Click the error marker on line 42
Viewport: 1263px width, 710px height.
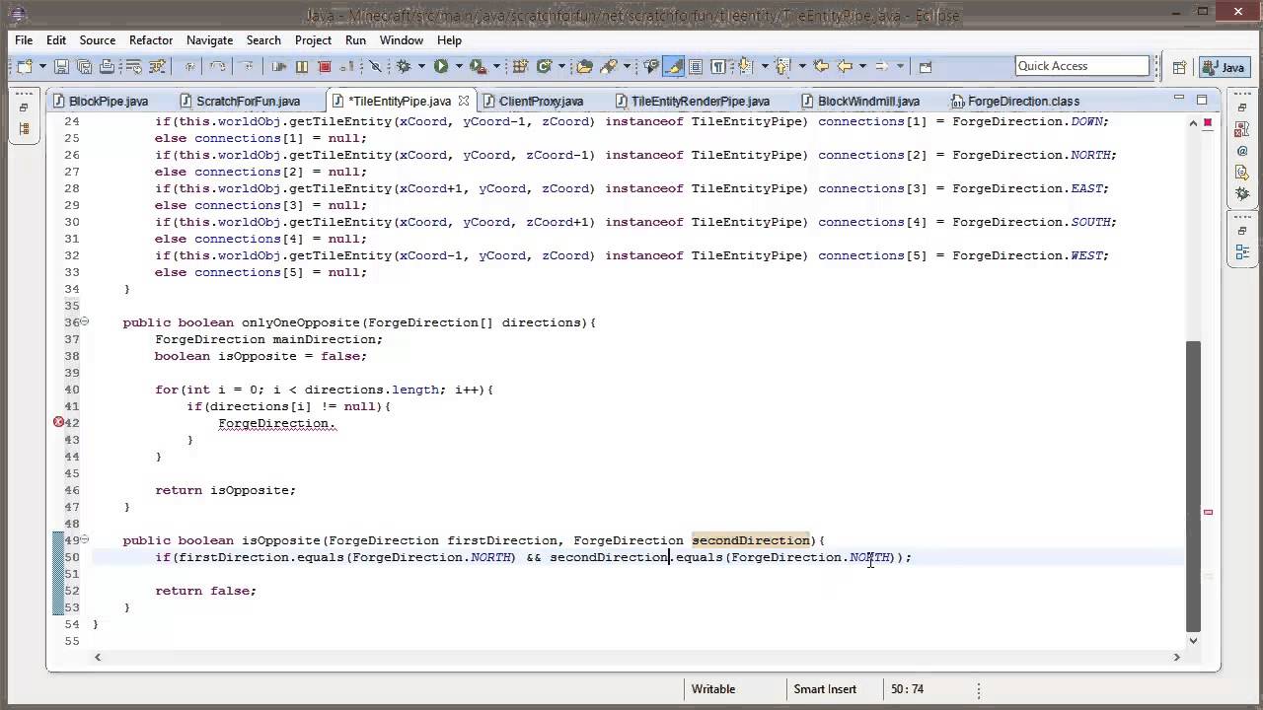pyautogui.click(x=58, y=422)
